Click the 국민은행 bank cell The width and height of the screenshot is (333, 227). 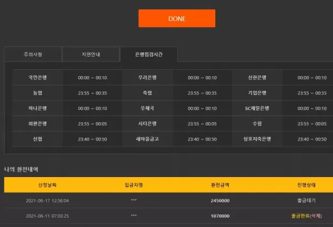tap(38, 78)
